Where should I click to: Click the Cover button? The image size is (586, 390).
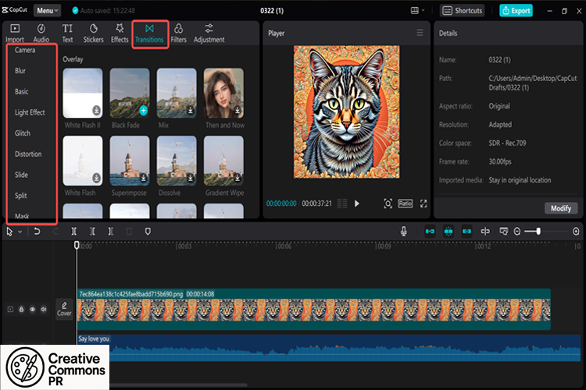(x=64, y=309)
